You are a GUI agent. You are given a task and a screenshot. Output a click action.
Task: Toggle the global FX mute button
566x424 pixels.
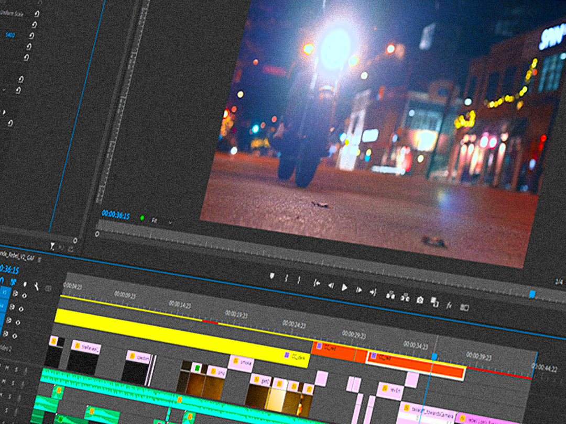pos(449,305)
